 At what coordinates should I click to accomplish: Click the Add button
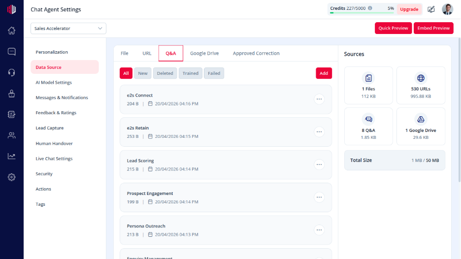[x=324, y=73]
